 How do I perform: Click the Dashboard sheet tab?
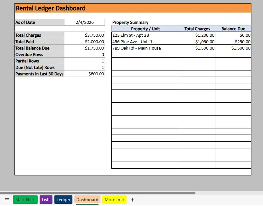click(x=87, y=200)
